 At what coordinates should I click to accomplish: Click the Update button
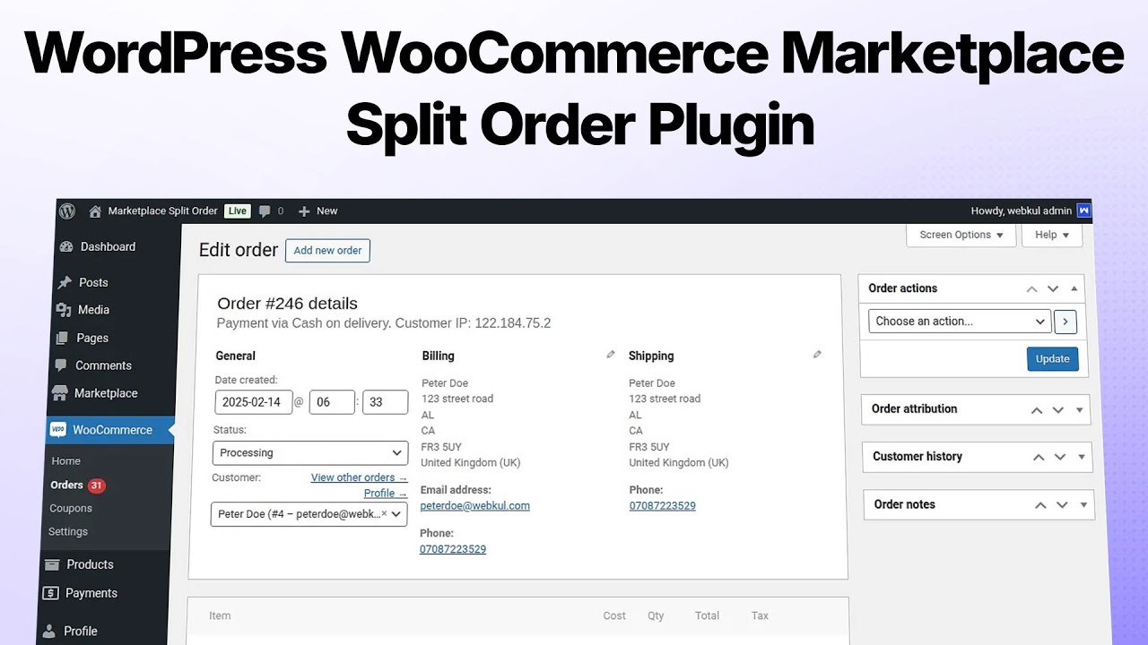[1053, 359]
